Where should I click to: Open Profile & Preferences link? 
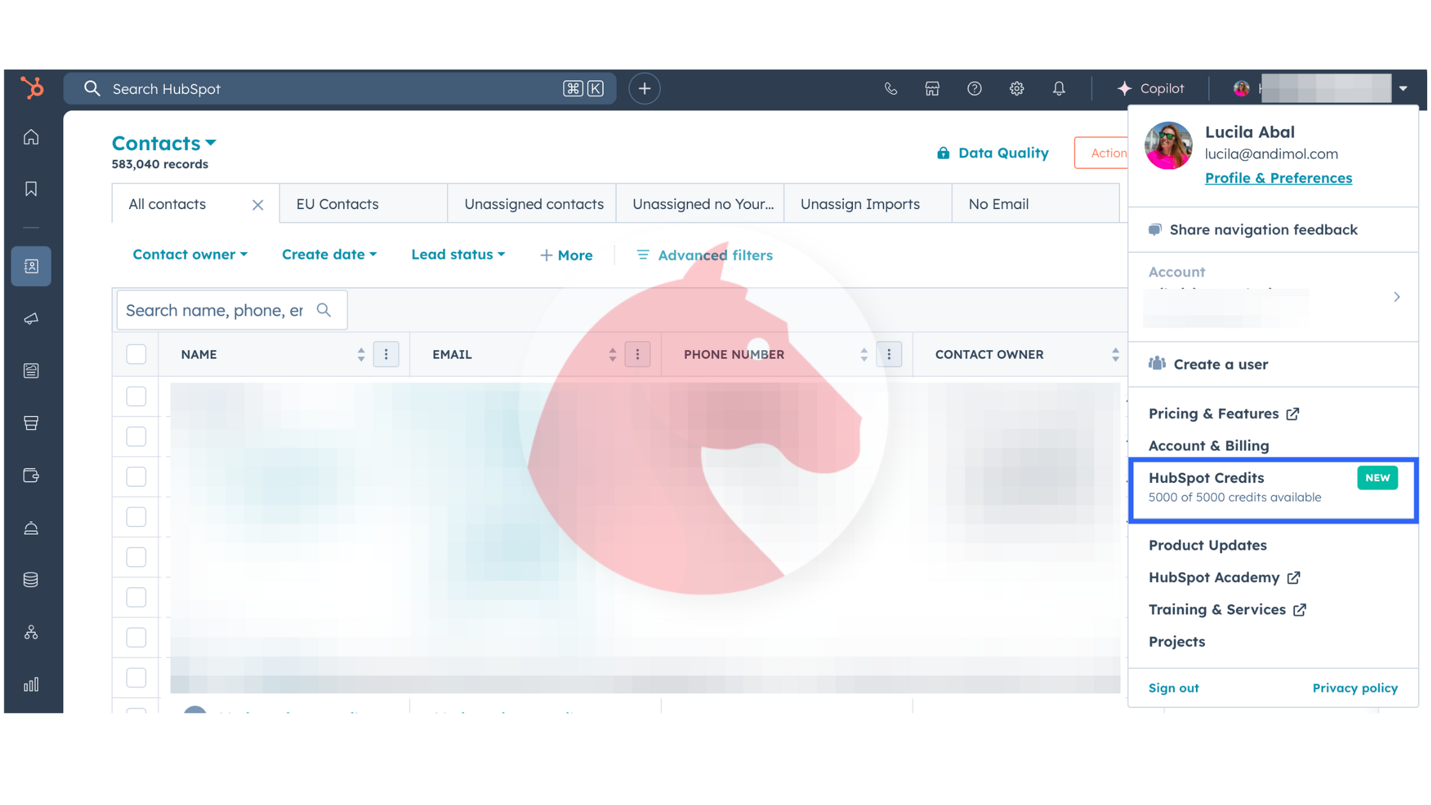coord(1278,178)
